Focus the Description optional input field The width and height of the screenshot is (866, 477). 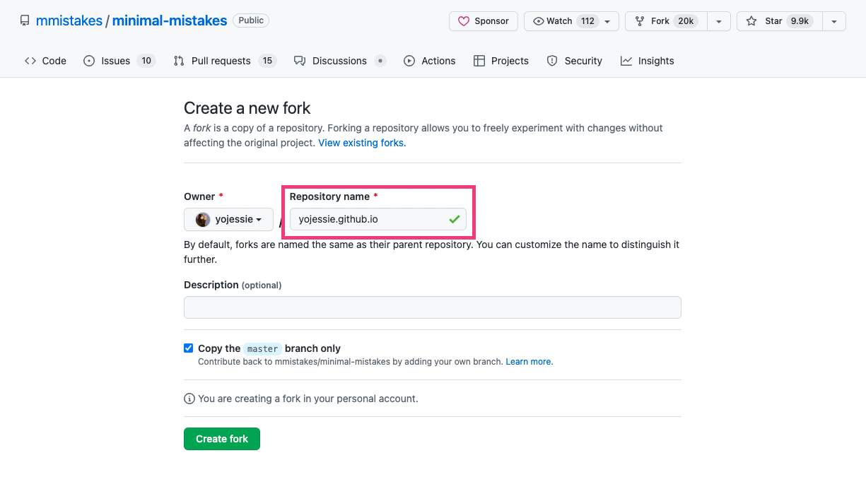pyautogui.click(x=432, y=307)
